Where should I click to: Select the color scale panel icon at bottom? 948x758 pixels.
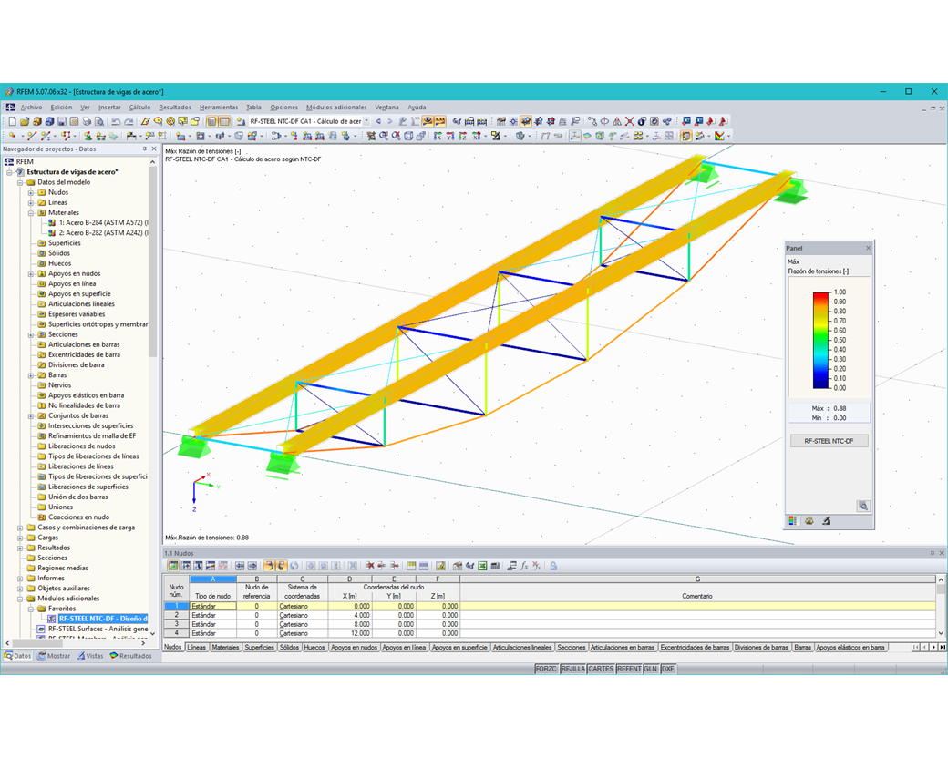pos(793,518)
